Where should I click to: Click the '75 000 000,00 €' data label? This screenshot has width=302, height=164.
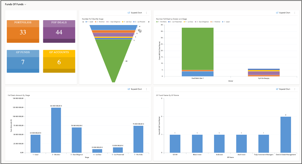[138, 124]
